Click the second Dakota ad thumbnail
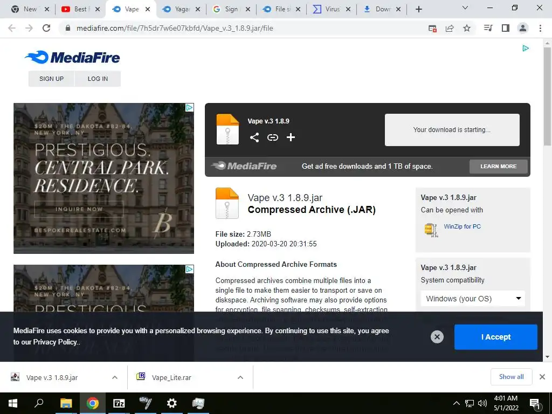This screenshot has width=552, height=414. click(103, 288)
